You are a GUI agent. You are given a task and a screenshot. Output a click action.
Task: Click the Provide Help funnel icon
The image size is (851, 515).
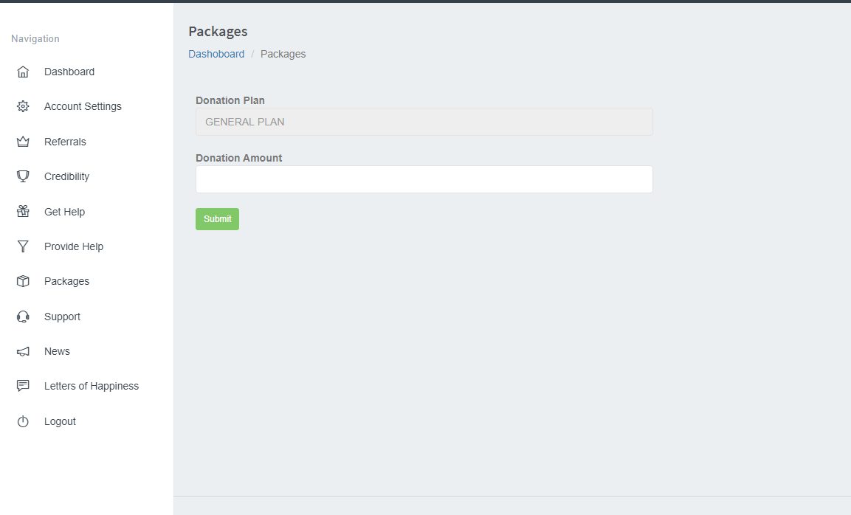(23, 246)
